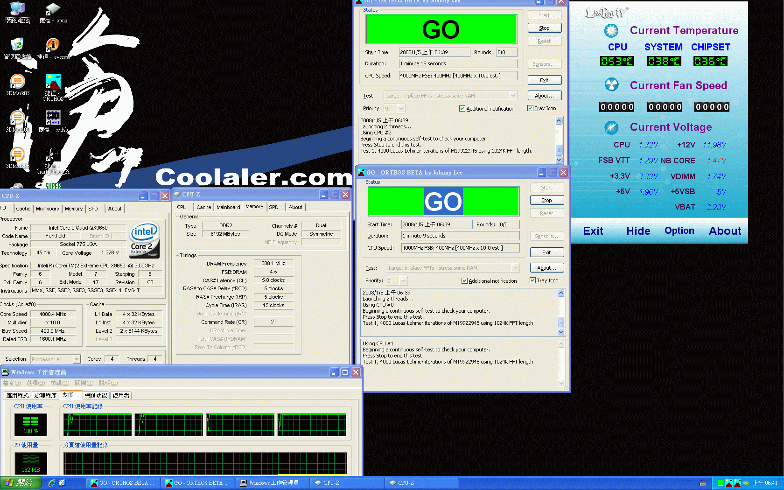
Task: Open Priority dropdown in upper ORTHOS window
Action: 401,109
